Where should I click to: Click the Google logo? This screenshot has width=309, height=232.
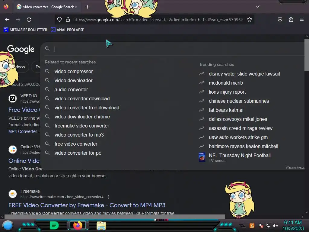pos(21,49)
